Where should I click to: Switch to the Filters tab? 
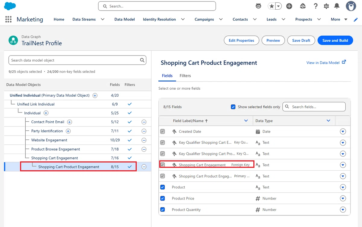(185, 76)
